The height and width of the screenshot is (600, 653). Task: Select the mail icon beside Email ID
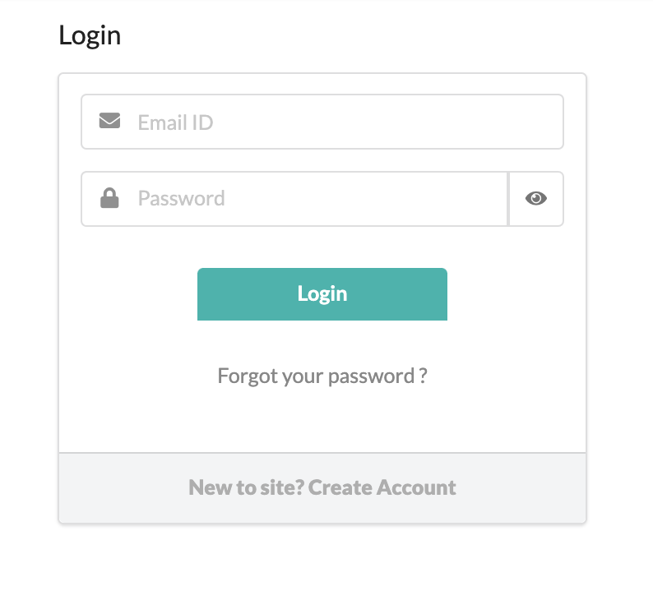[x=109, y=121]
